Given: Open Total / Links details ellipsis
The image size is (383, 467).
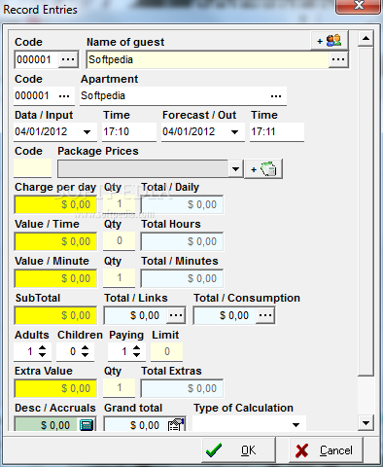Looking at the screenshot, I should tap(176, 315).
